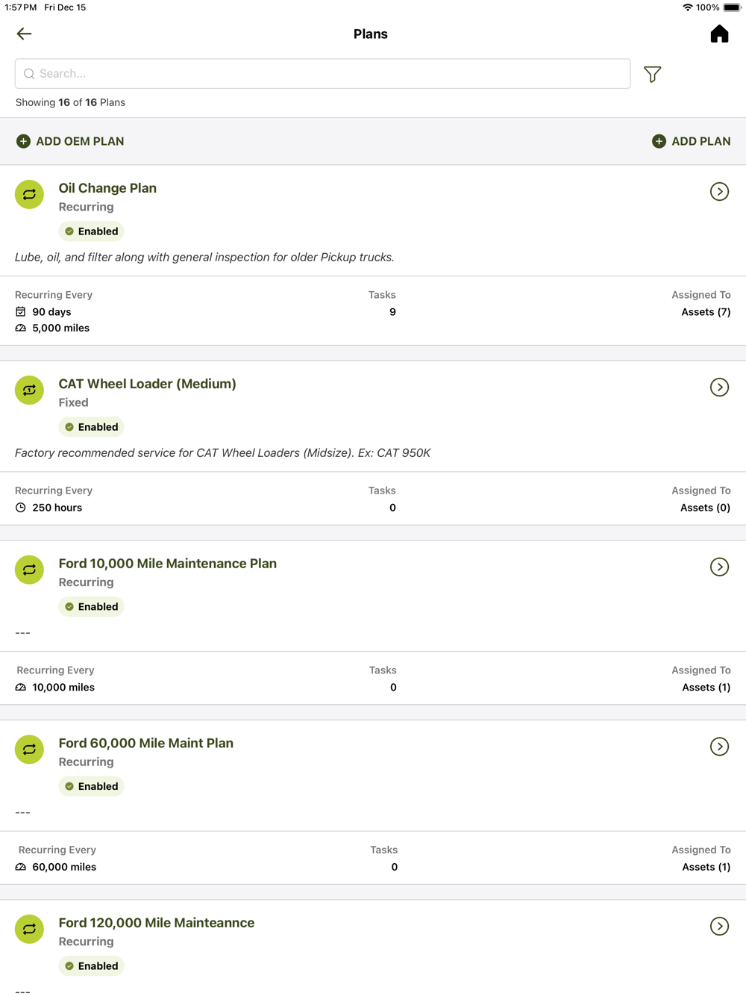Expand Ford 10,000 Mile plan chevron
The image size is (746, 996).
(x=719, y=567)
